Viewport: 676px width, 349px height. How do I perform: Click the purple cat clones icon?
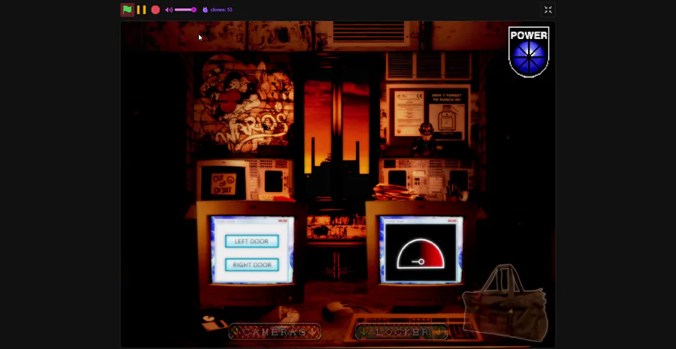pos(205,10)
